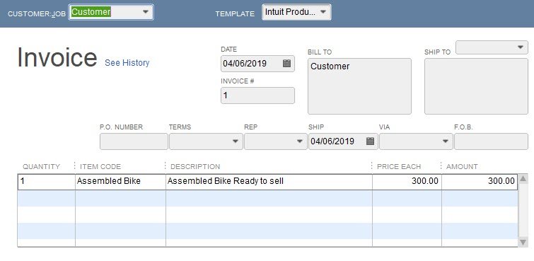Viewport: 534px width, 261px height.
Task: Select the Amount cell 300.00
Action: 479,181
